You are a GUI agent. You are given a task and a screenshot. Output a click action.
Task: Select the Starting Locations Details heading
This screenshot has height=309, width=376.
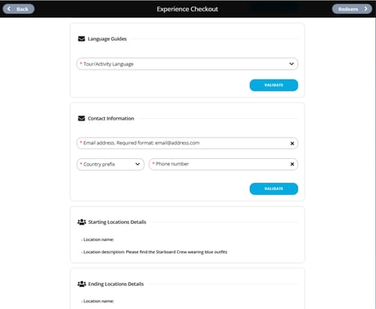[x=117, y=222]
